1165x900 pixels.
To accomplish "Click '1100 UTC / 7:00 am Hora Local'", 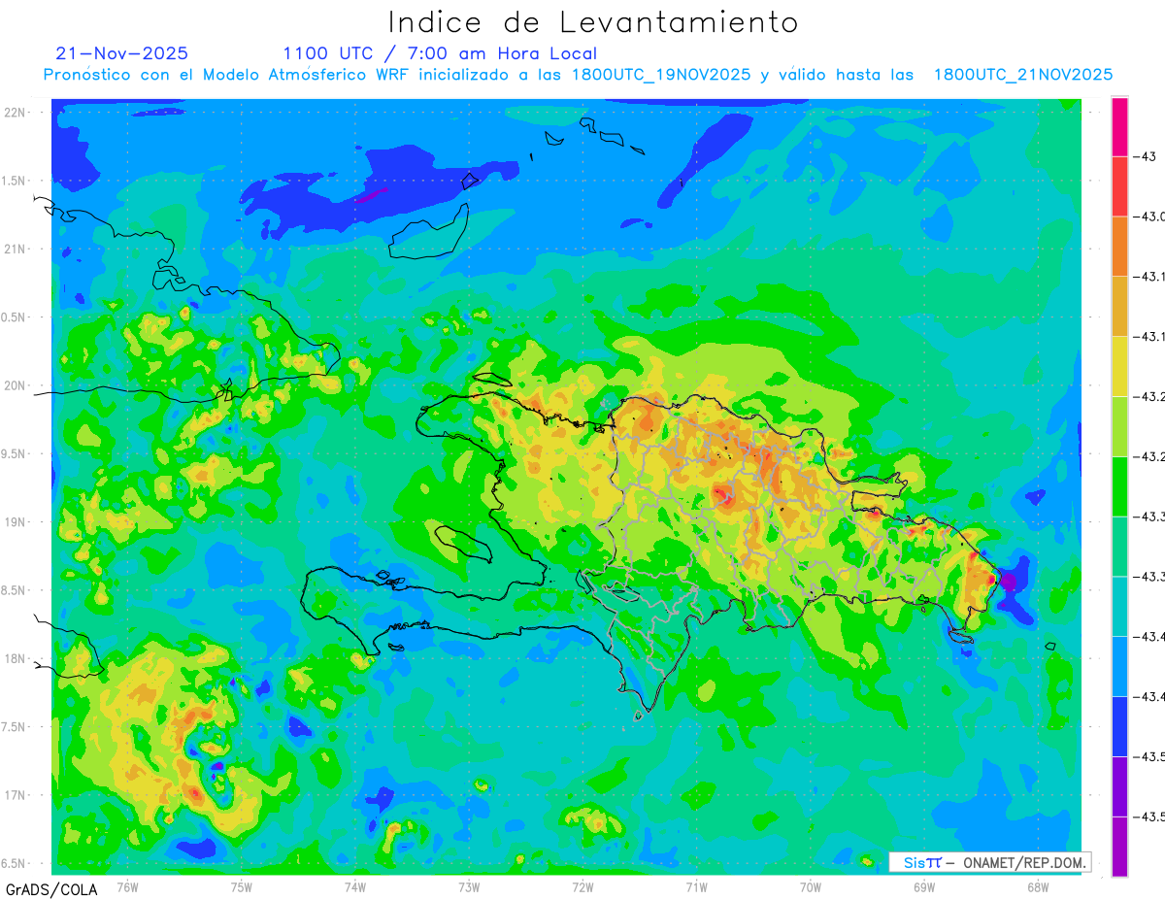I will (x=440, y=53).
